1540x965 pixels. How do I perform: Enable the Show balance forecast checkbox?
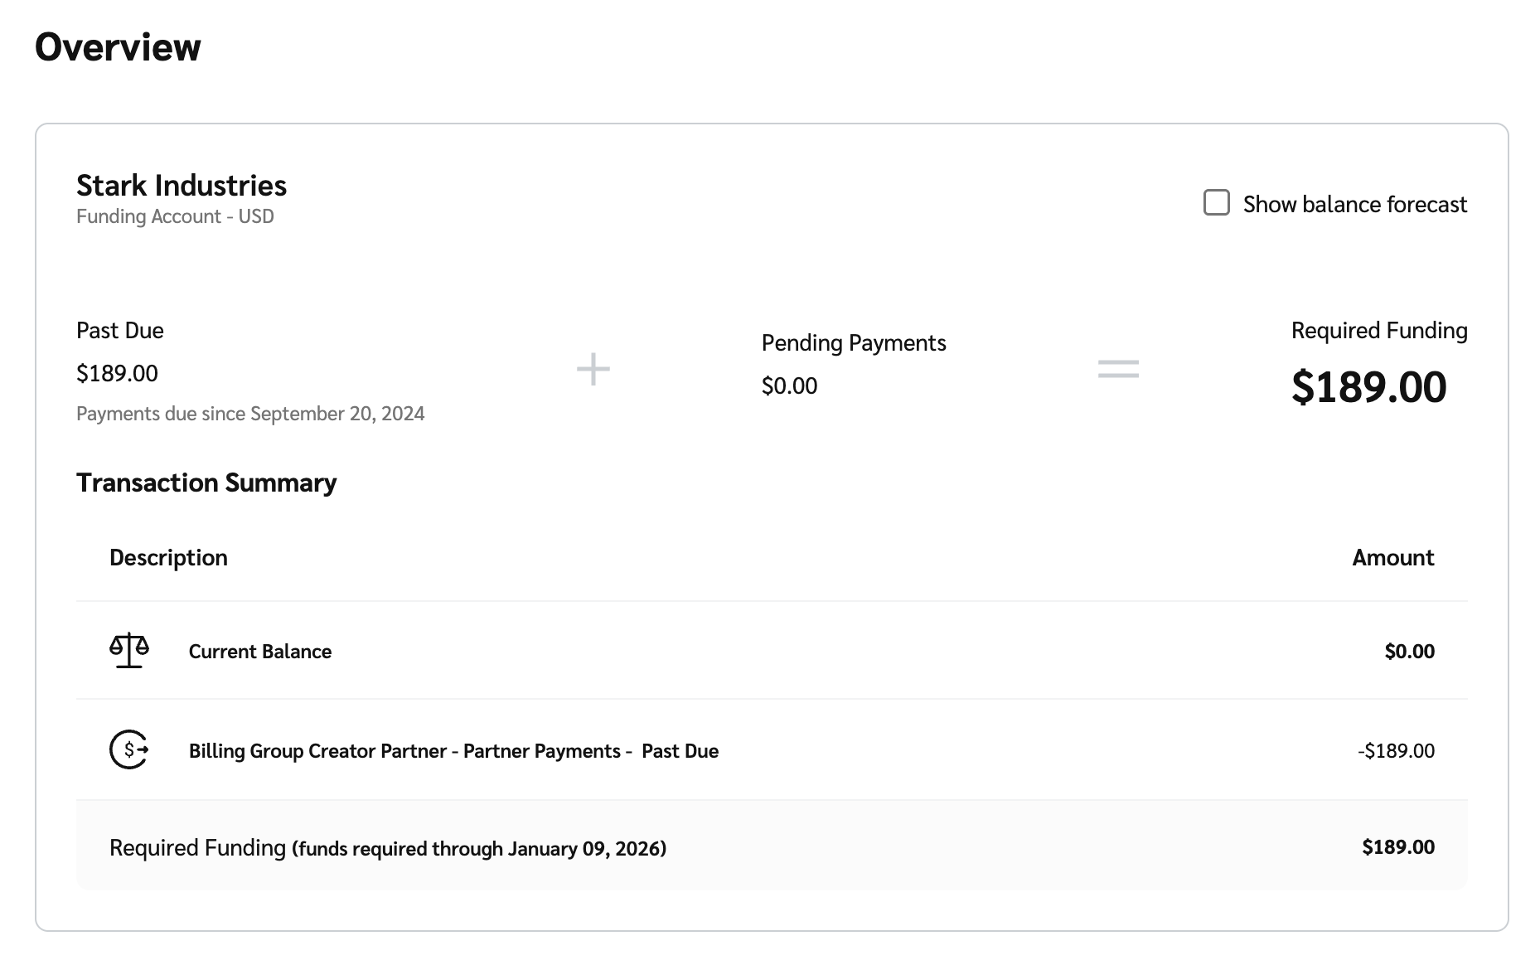[1216, 203]
